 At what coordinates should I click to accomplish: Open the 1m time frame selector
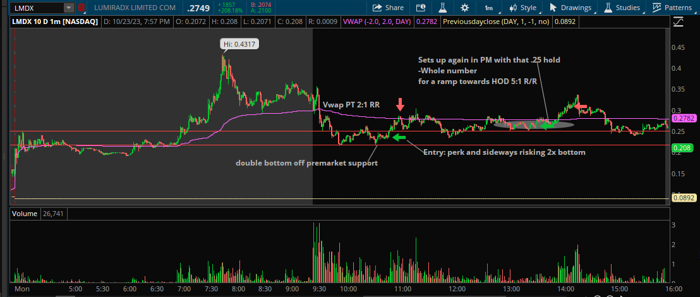[489, 8]
